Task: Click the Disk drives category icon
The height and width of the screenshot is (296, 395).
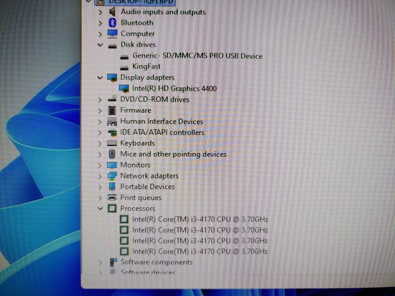Action: tap(112, 46)
